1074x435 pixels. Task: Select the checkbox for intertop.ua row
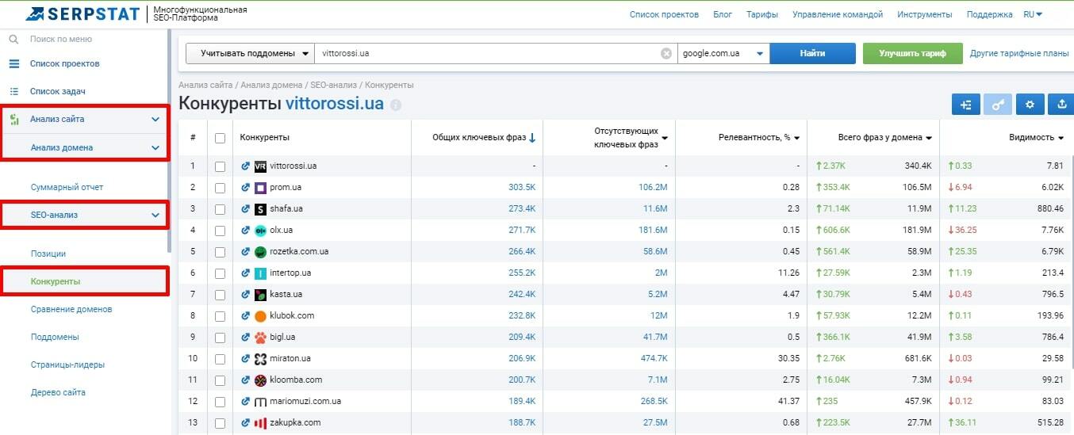pos(220,273)
